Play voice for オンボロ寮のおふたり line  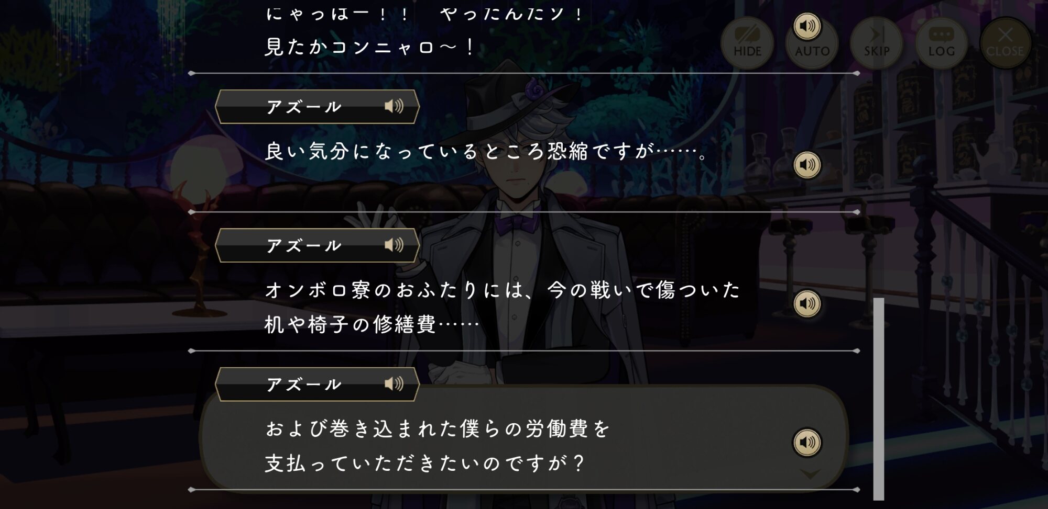pyautogui.click(x=807, y=303)
